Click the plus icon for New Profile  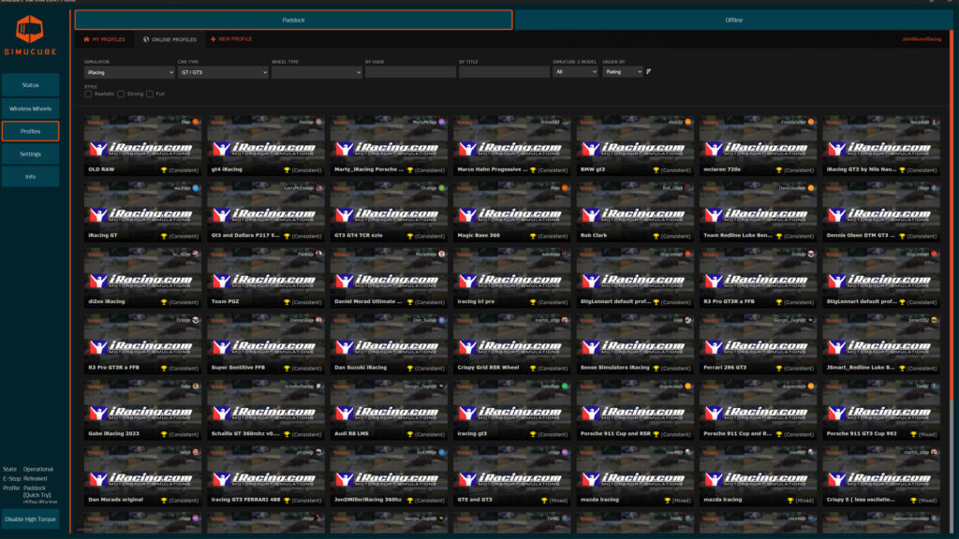tap(213, 39)
